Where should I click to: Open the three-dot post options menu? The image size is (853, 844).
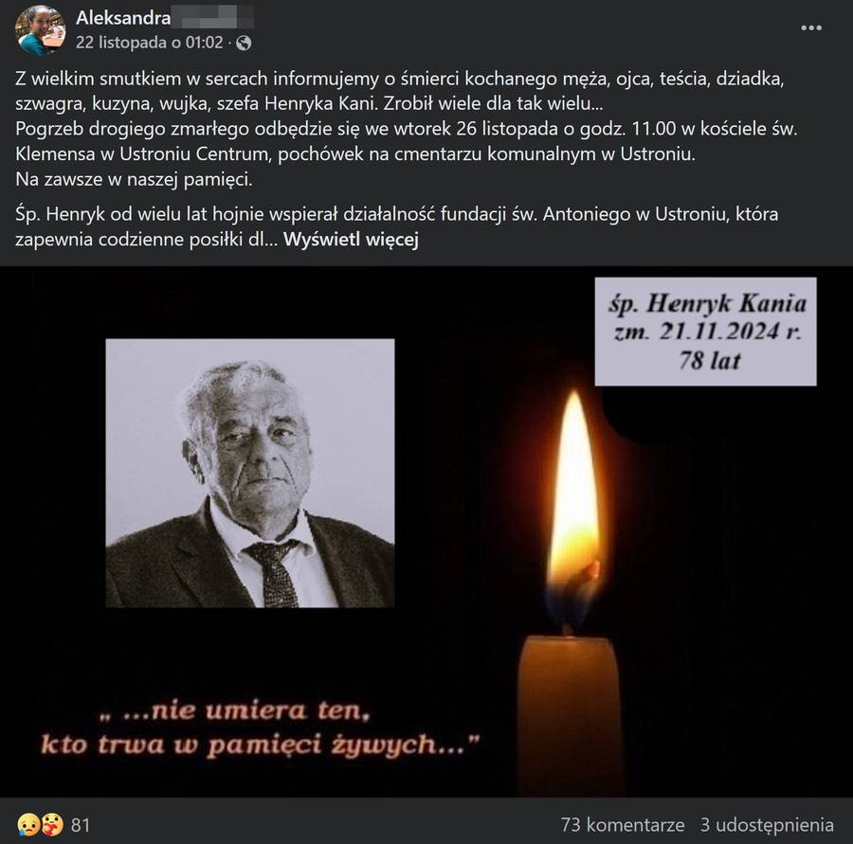810,27
